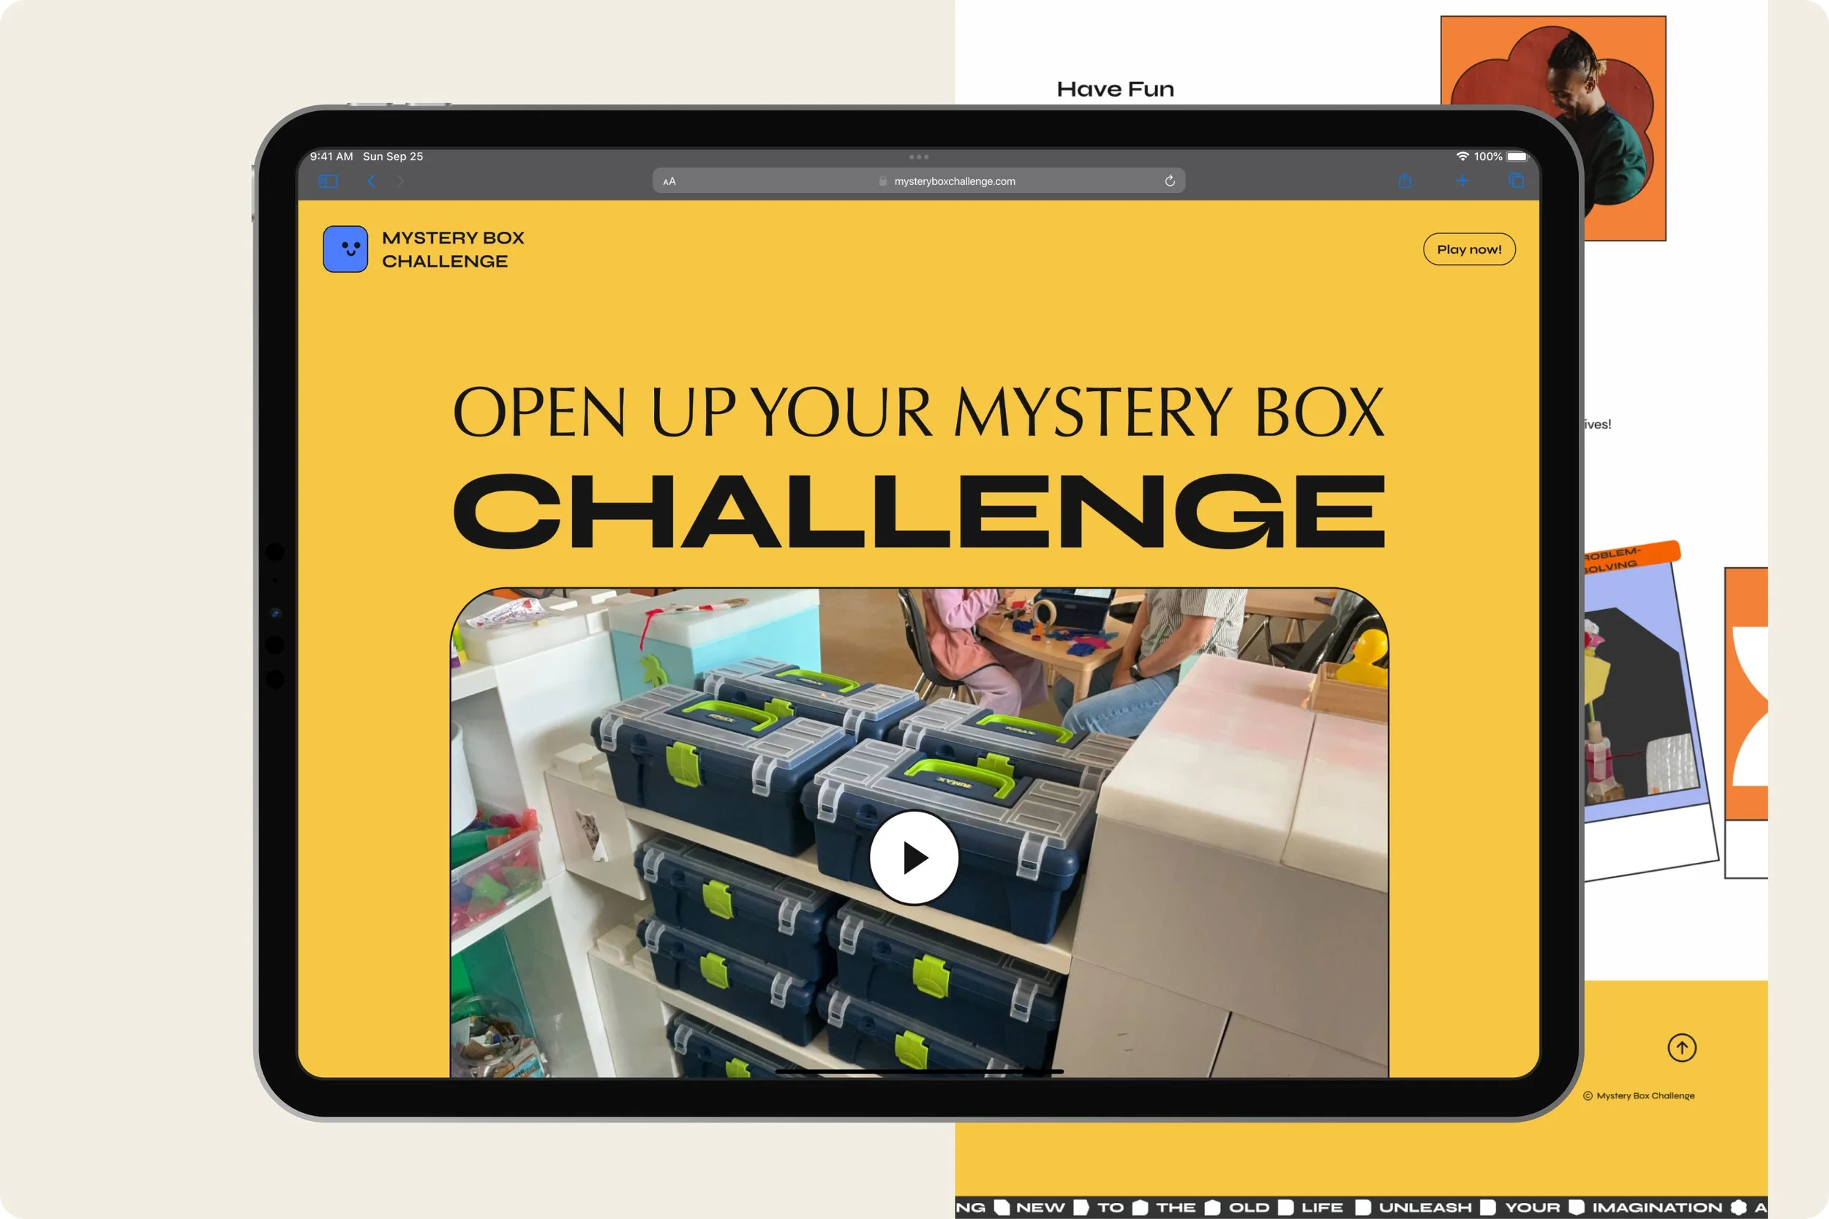The image size is (1829, 1219).
Task: Click the Play now! button
Action: 1468,249
